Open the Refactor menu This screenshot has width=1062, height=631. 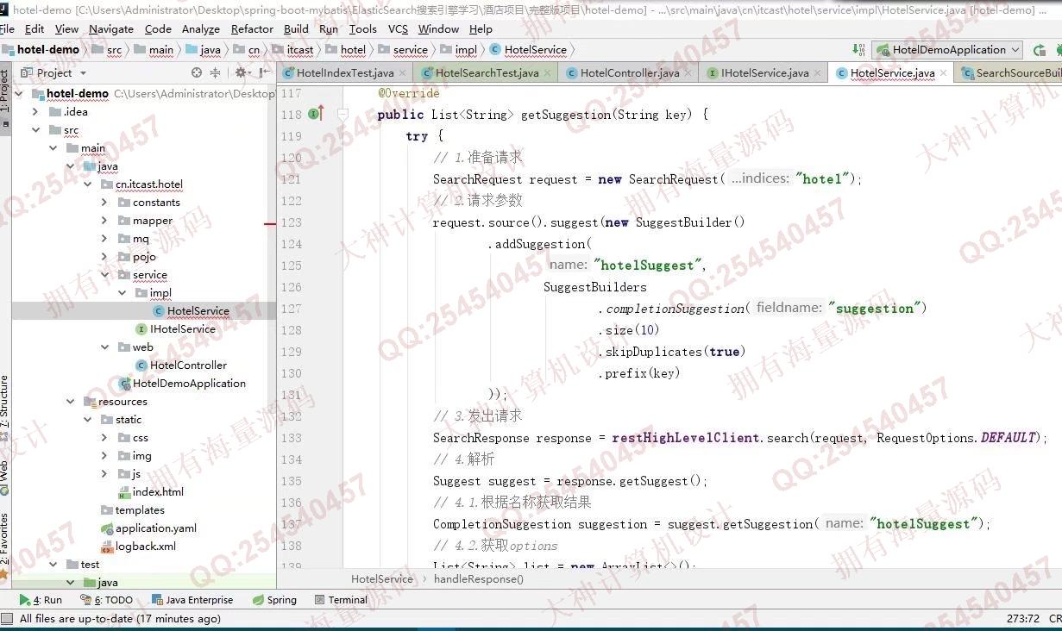pyautogui.click(x=252, y=28)
